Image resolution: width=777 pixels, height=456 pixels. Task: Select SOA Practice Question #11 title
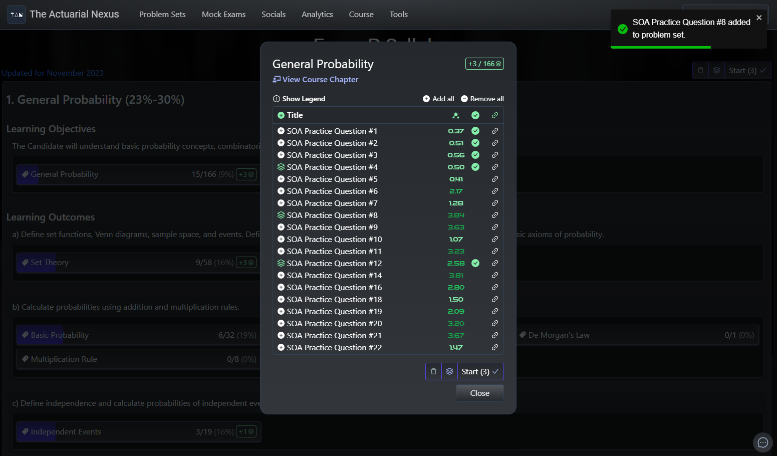pyautogui.click(x=334, y=251)
